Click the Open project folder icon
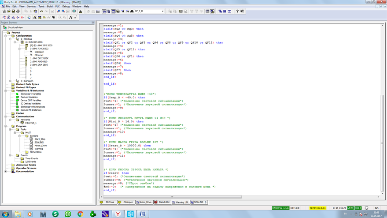The width and height of the screenshot is (387, 218). 8,11
